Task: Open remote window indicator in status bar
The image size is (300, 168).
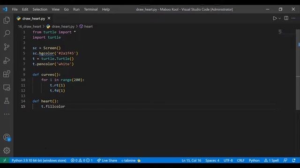Action: (x=5, y=161)
